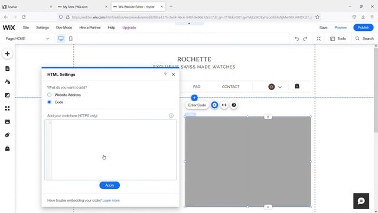Click the blue add section plus icon
This screenshot has width=378, height=213.
[194, 98]
